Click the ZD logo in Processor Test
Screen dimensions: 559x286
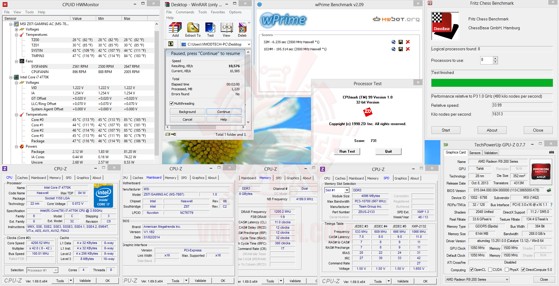tap(368, 112)
